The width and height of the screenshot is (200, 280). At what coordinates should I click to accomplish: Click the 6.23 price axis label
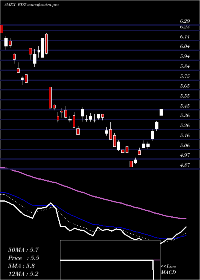185,27
